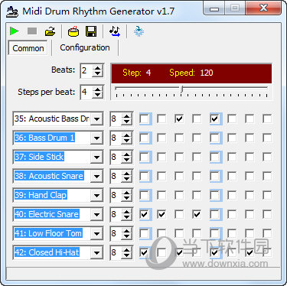Lower volume stepper for Electric Snare row
The height and width of the screenshot is (286, 287).
pos(127,217)
